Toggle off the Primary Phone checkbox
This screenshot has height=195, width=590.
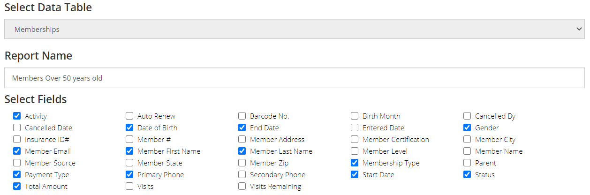pos(129,174)
